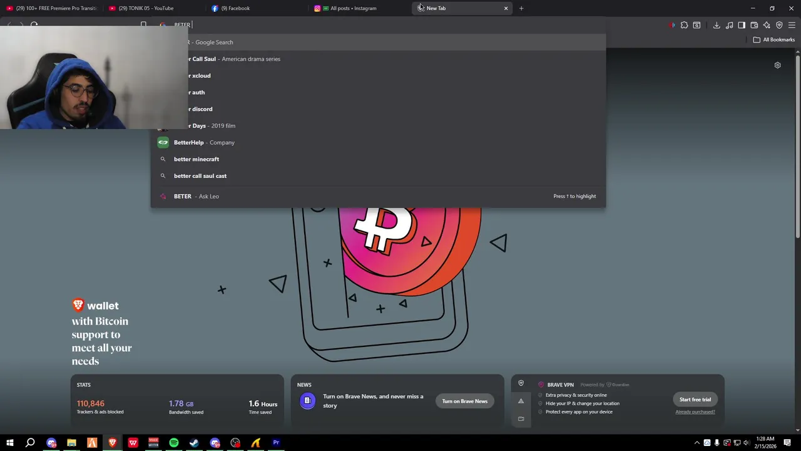Open WPS Office from taskbar
This screenshot has height=451, width=801.
[x=133, y=443]
